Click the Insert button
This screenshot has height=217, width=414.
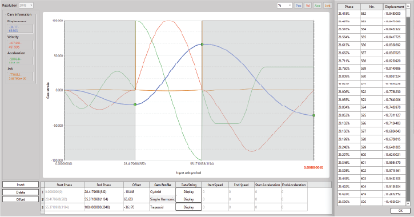tap(21, 184)
